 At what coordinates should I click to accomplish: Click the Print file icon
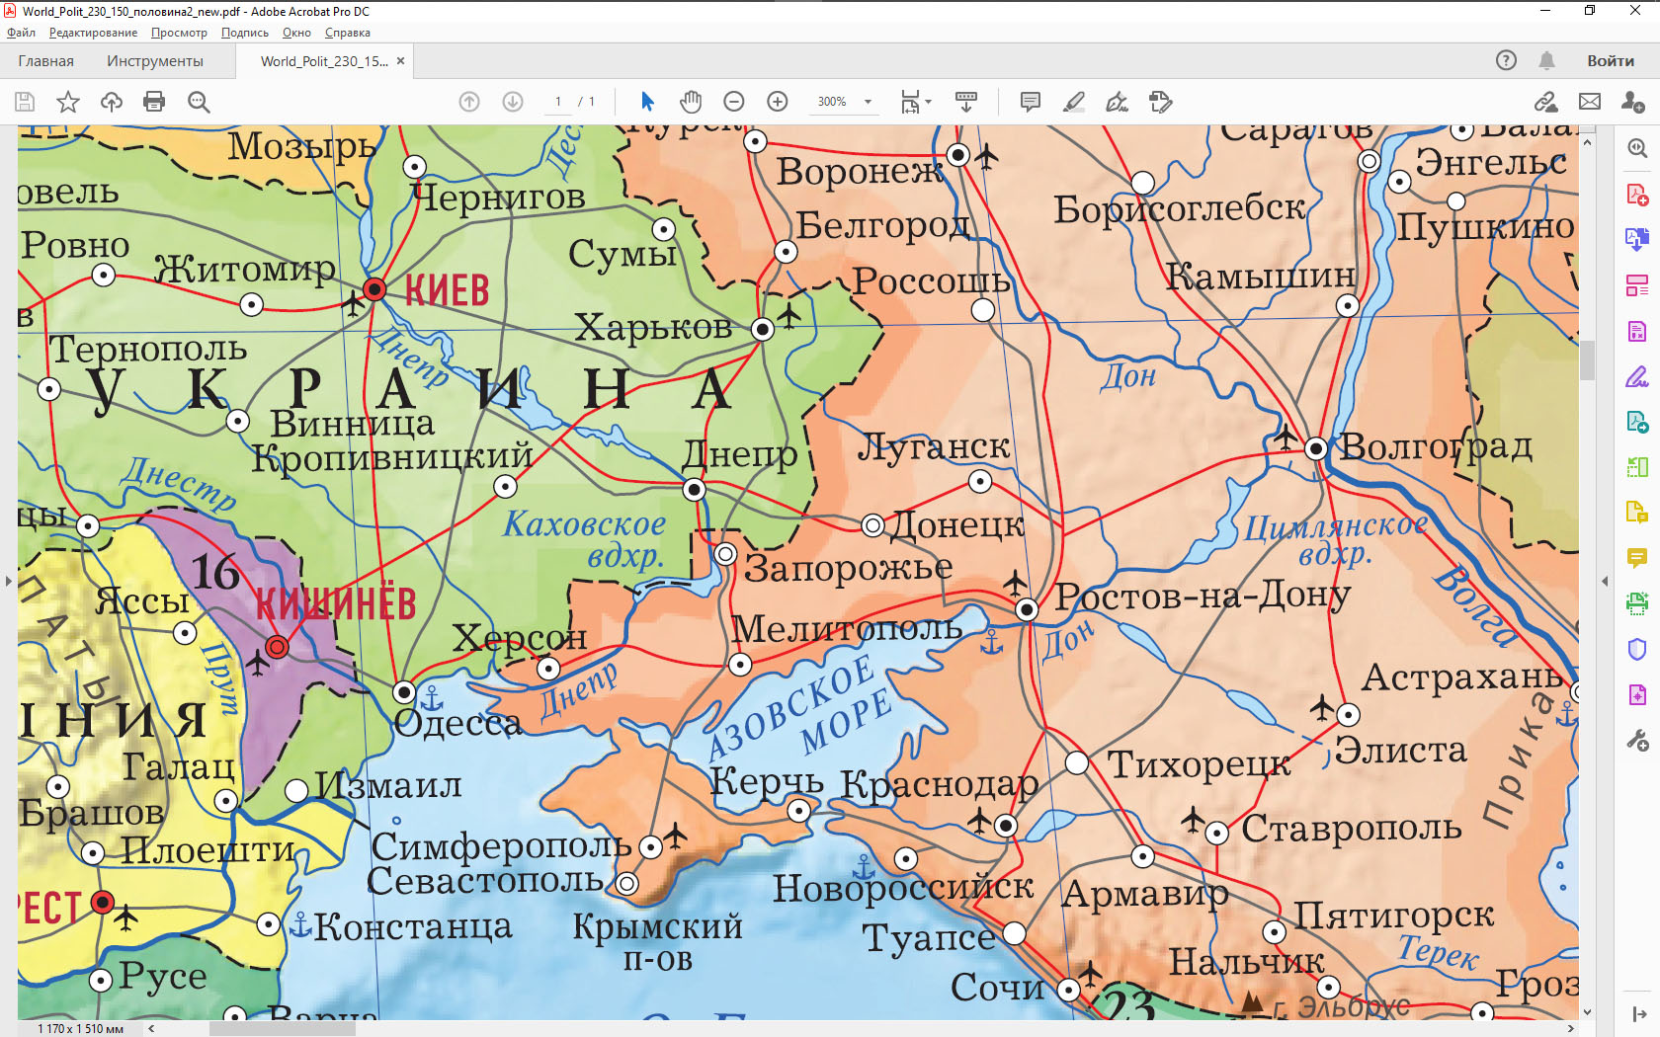click(x=154, y=102)
